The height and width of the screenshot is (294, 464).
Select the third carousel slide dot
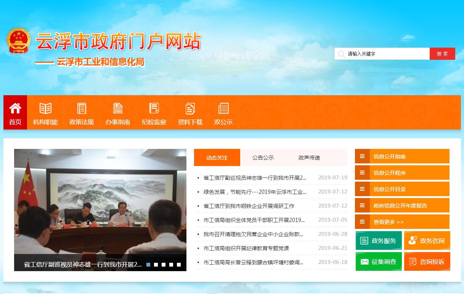(164, 265)
